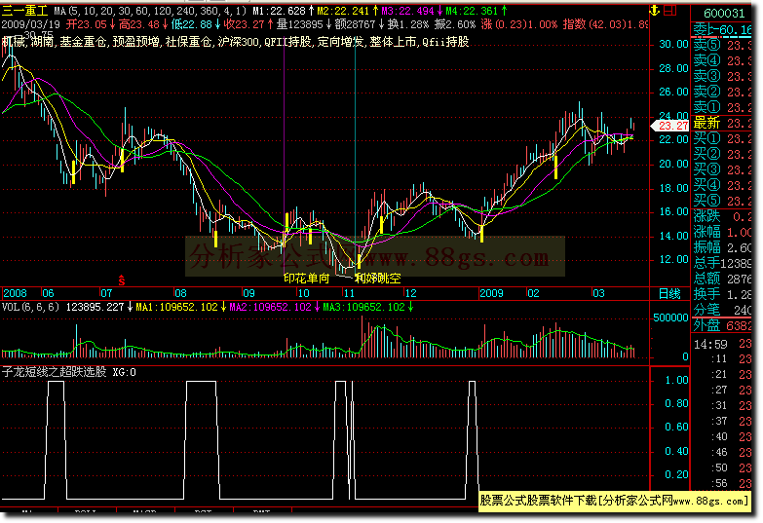Click the white 23.27 current price pointer
This screenshot has height=523, width=763.
tap(669, 126)
